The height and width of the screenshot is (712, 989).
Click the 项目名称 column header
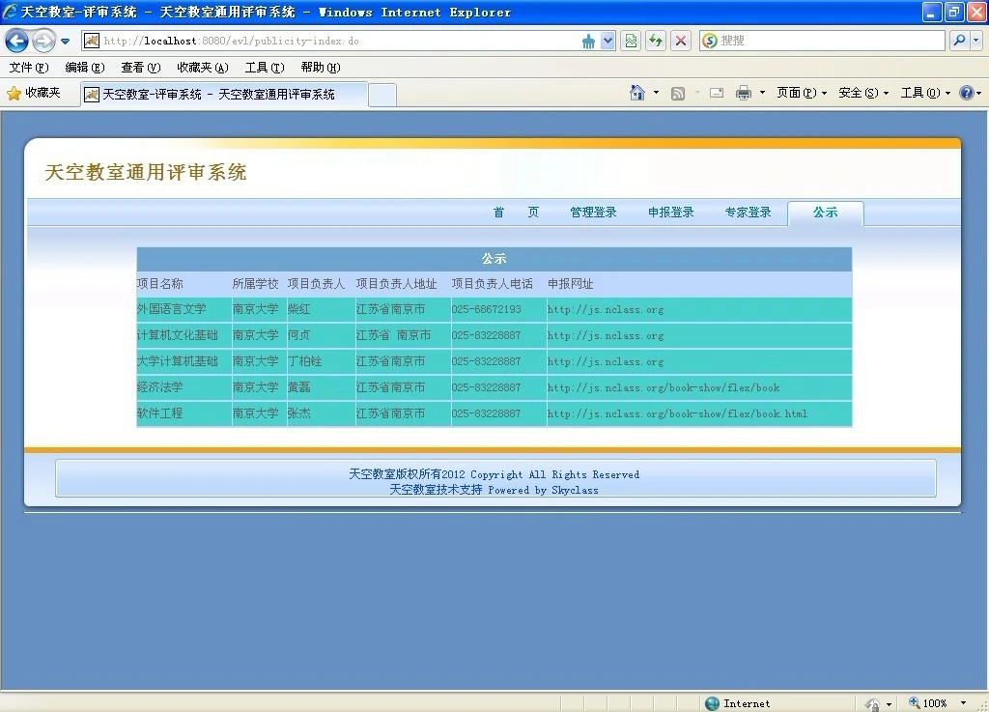[x=159, y=284]
